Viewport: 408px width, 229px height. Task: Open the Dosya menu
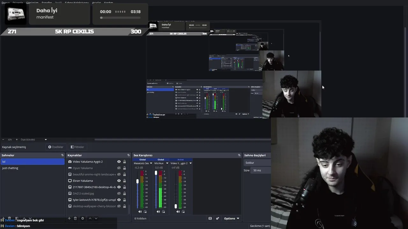[x=5, y=3]
